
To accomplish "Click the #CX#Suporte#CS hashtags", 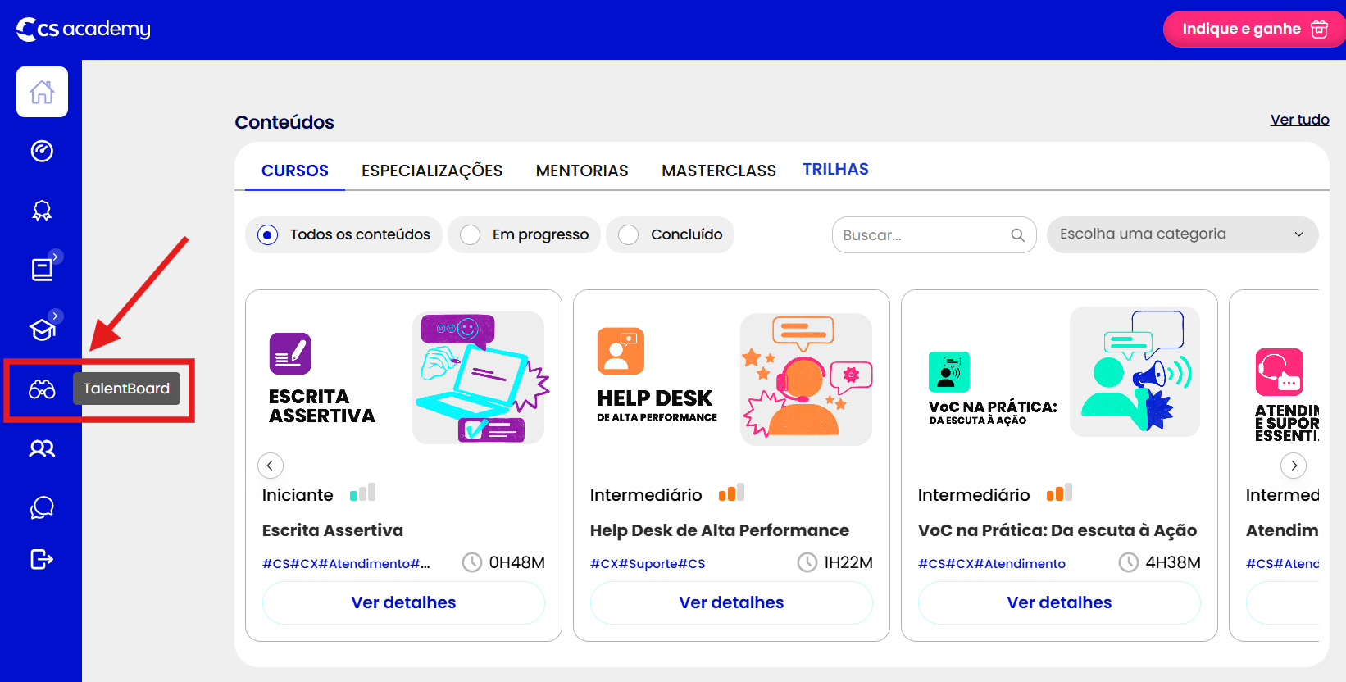I will point(648,564).
